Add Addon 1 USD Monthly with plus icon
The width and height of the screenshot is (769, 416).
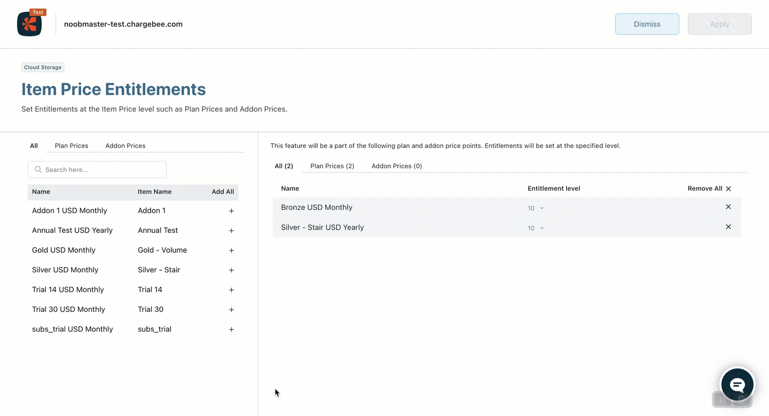[x=231, y=211]
